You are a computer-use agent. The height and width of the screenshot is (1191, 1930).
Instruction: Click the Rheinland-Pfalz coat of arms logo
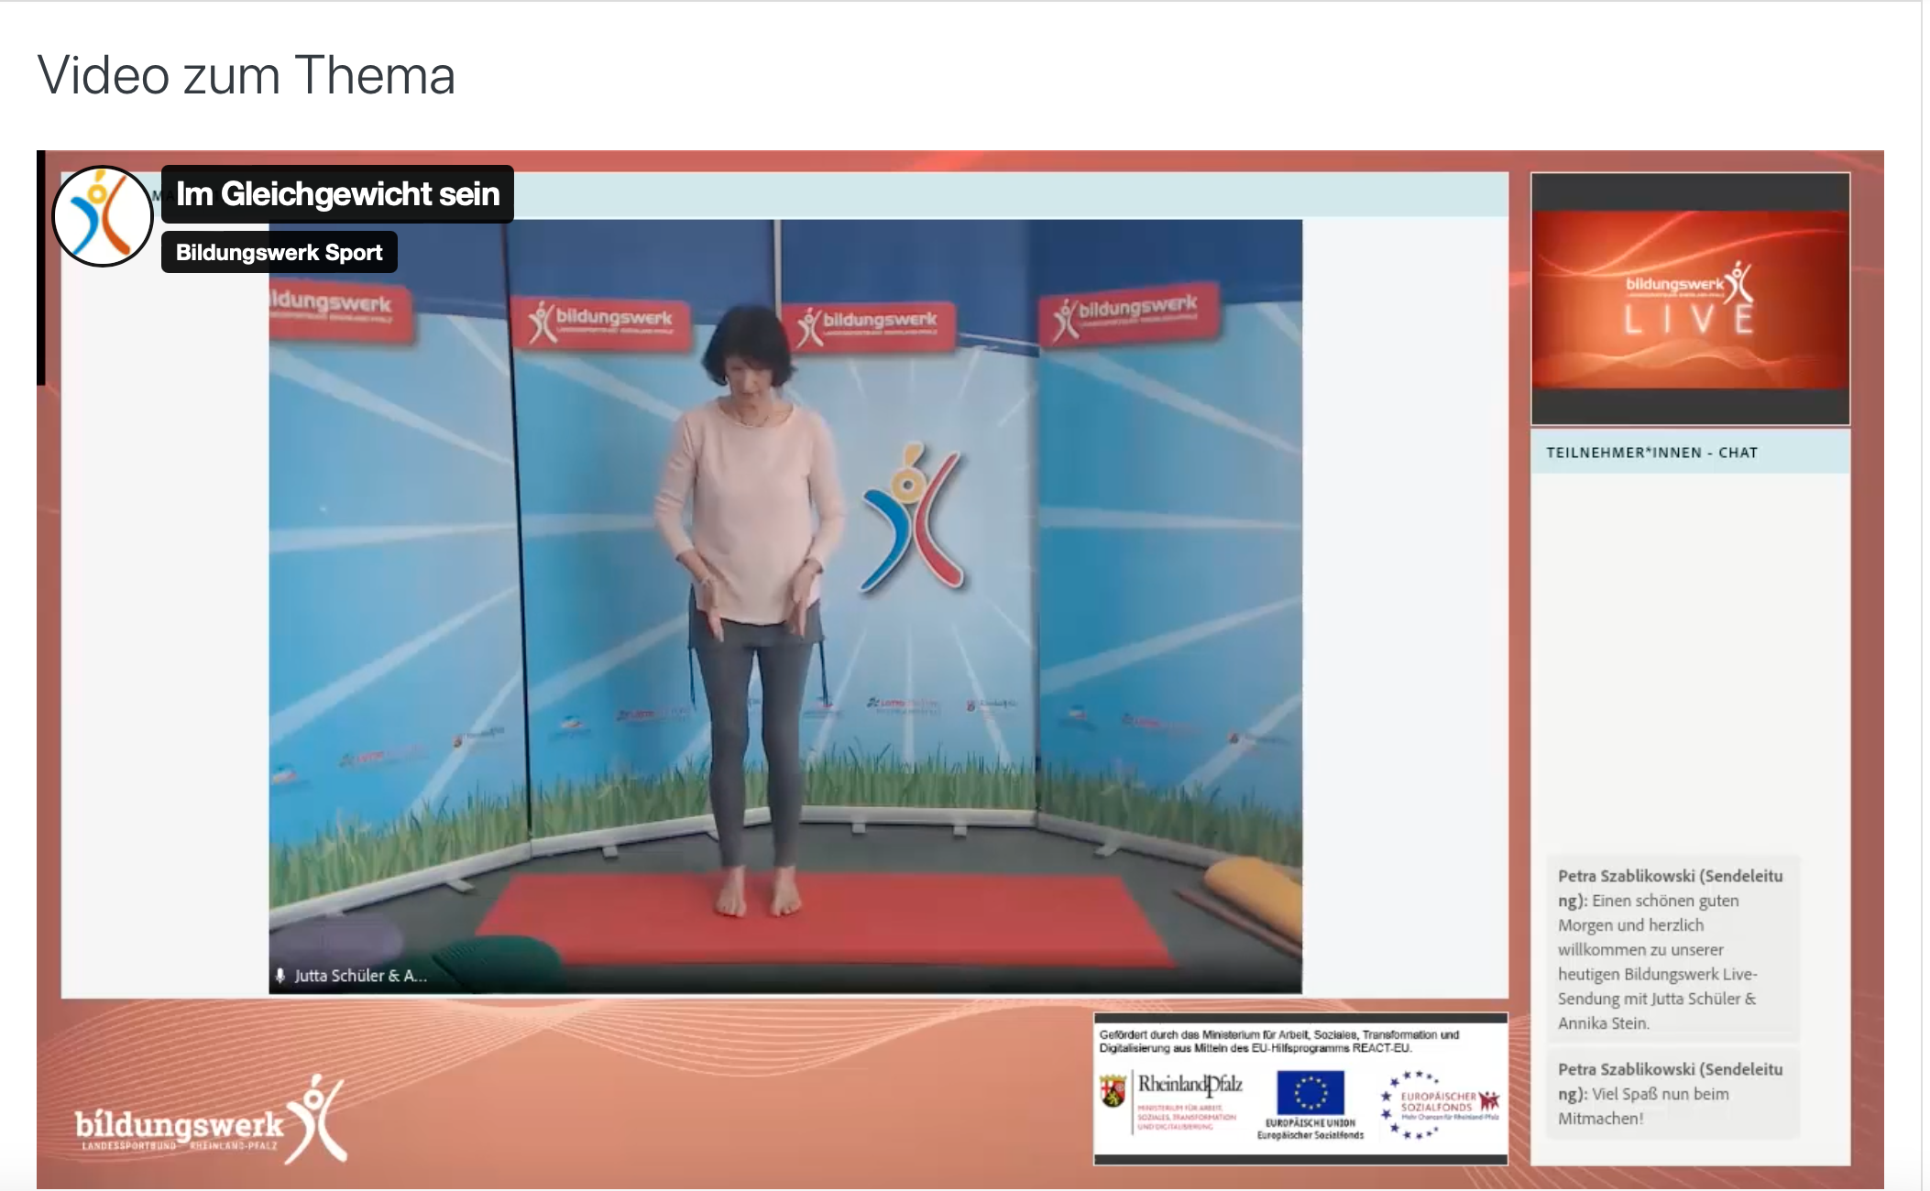tap(1113, 1090)
